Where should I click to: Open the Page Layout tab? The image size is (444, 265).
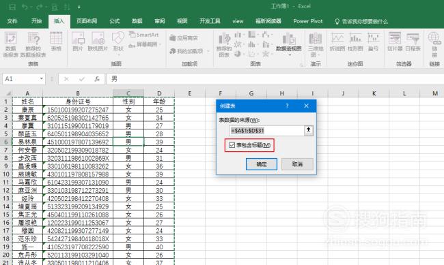[x=87, y=21]
